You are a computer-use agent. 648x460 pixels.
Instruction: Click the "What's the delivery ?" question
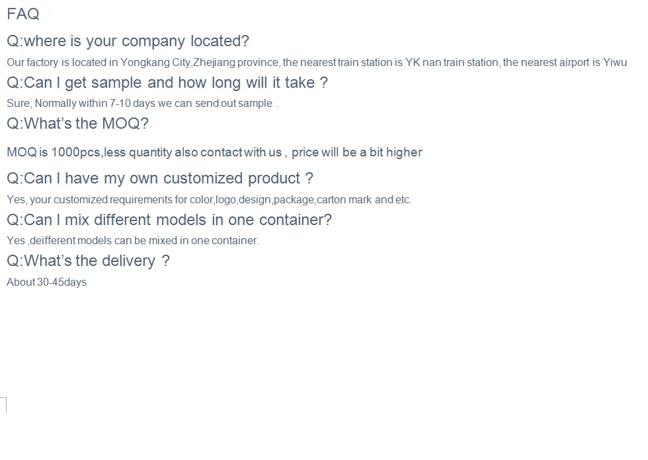point(88,261)
